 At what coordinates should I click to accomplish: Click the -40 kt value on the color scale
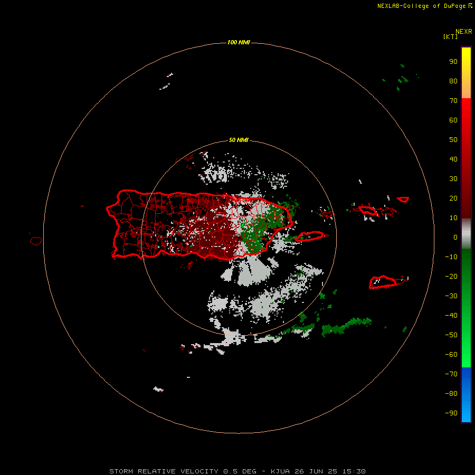pyautogui.click(x=451, y=316)
